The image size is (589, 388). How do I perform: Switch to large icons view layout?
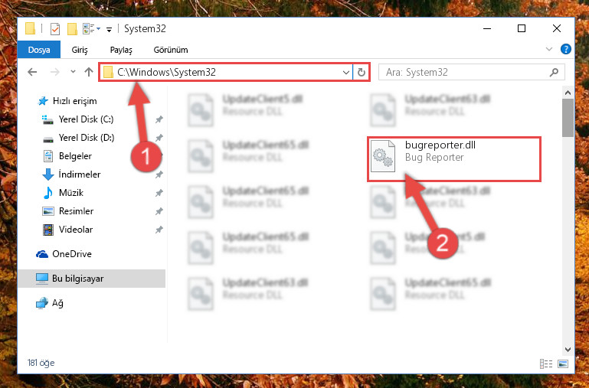pyautogui.click(x=563, y=364)
